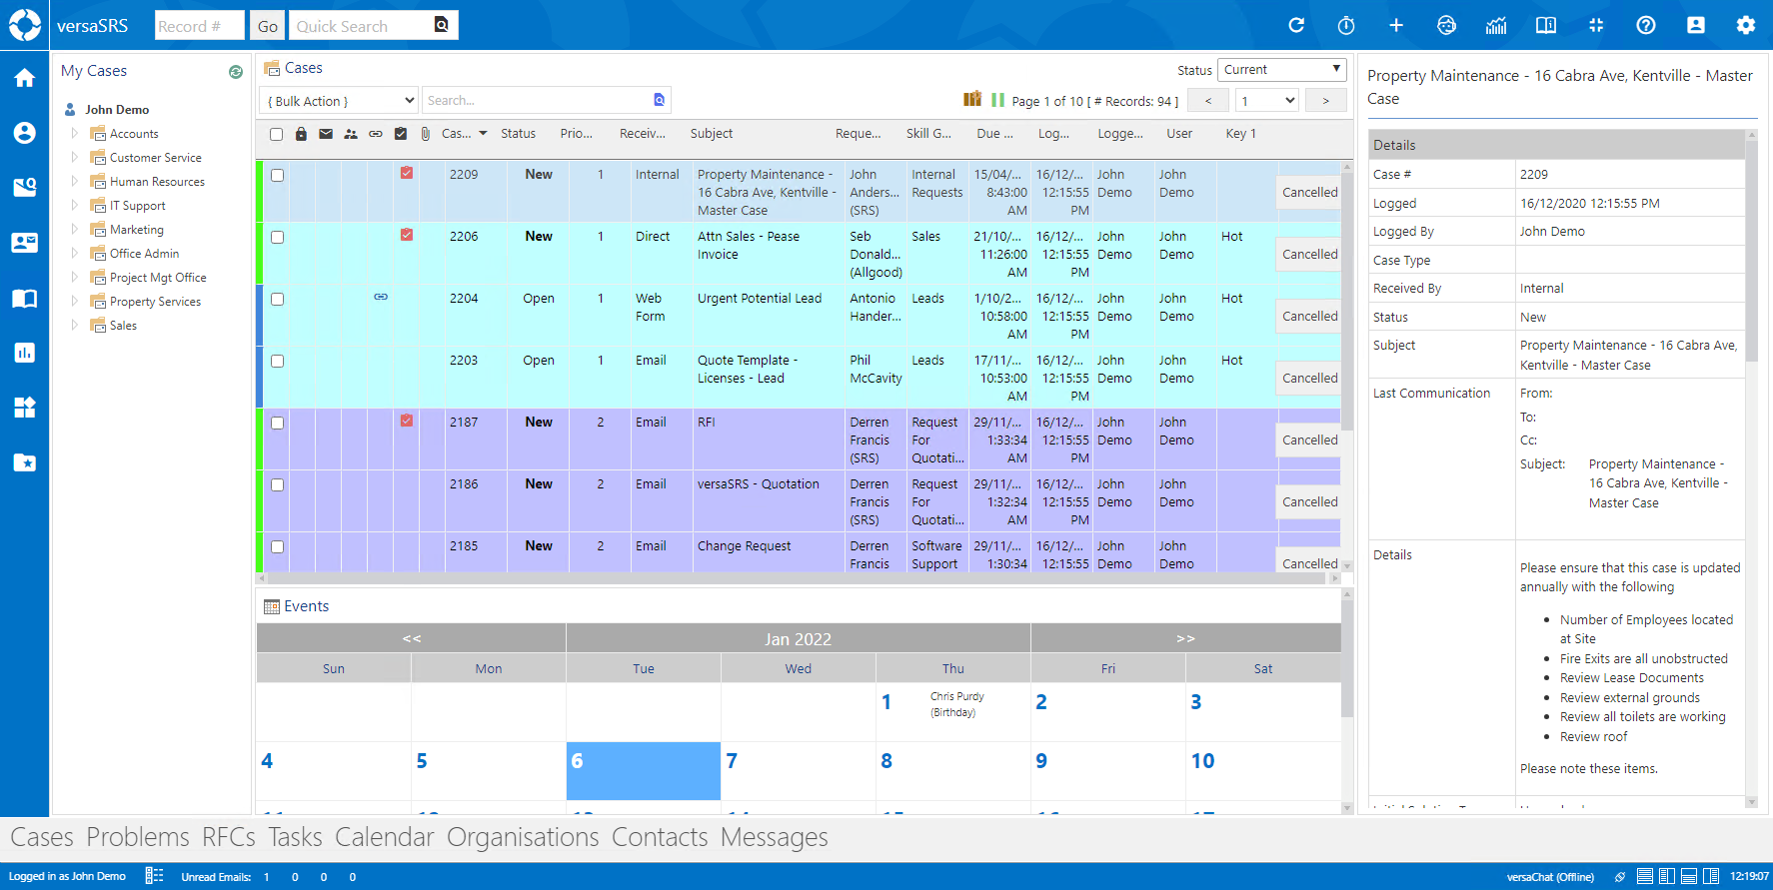Screen dimensions: 1773x890
Task: Click the Quick Search magnifier icon
Action: (x=441, y=26)
